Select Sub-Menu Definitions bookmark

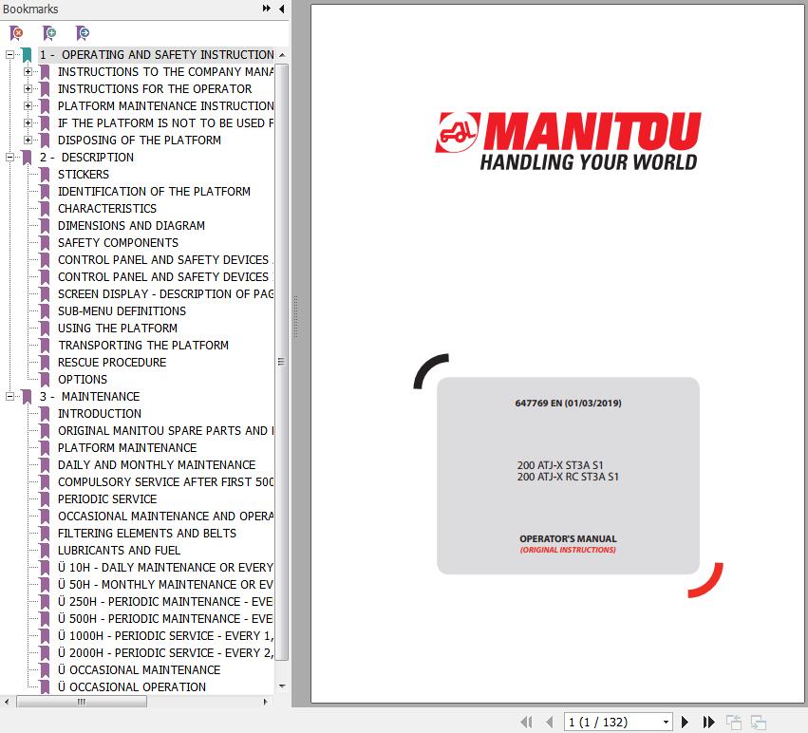[x=122, y=310]
